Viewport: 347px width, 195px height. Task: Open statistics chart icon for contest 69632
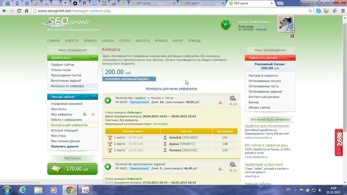point(221,168)
